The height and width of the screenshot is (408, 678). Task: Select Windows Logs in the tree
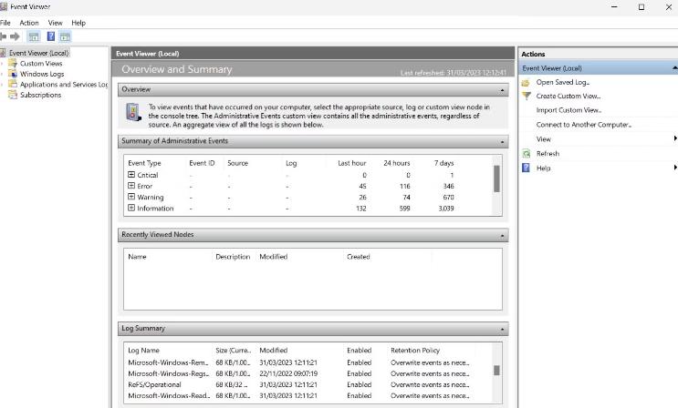(x=42, y=74)
